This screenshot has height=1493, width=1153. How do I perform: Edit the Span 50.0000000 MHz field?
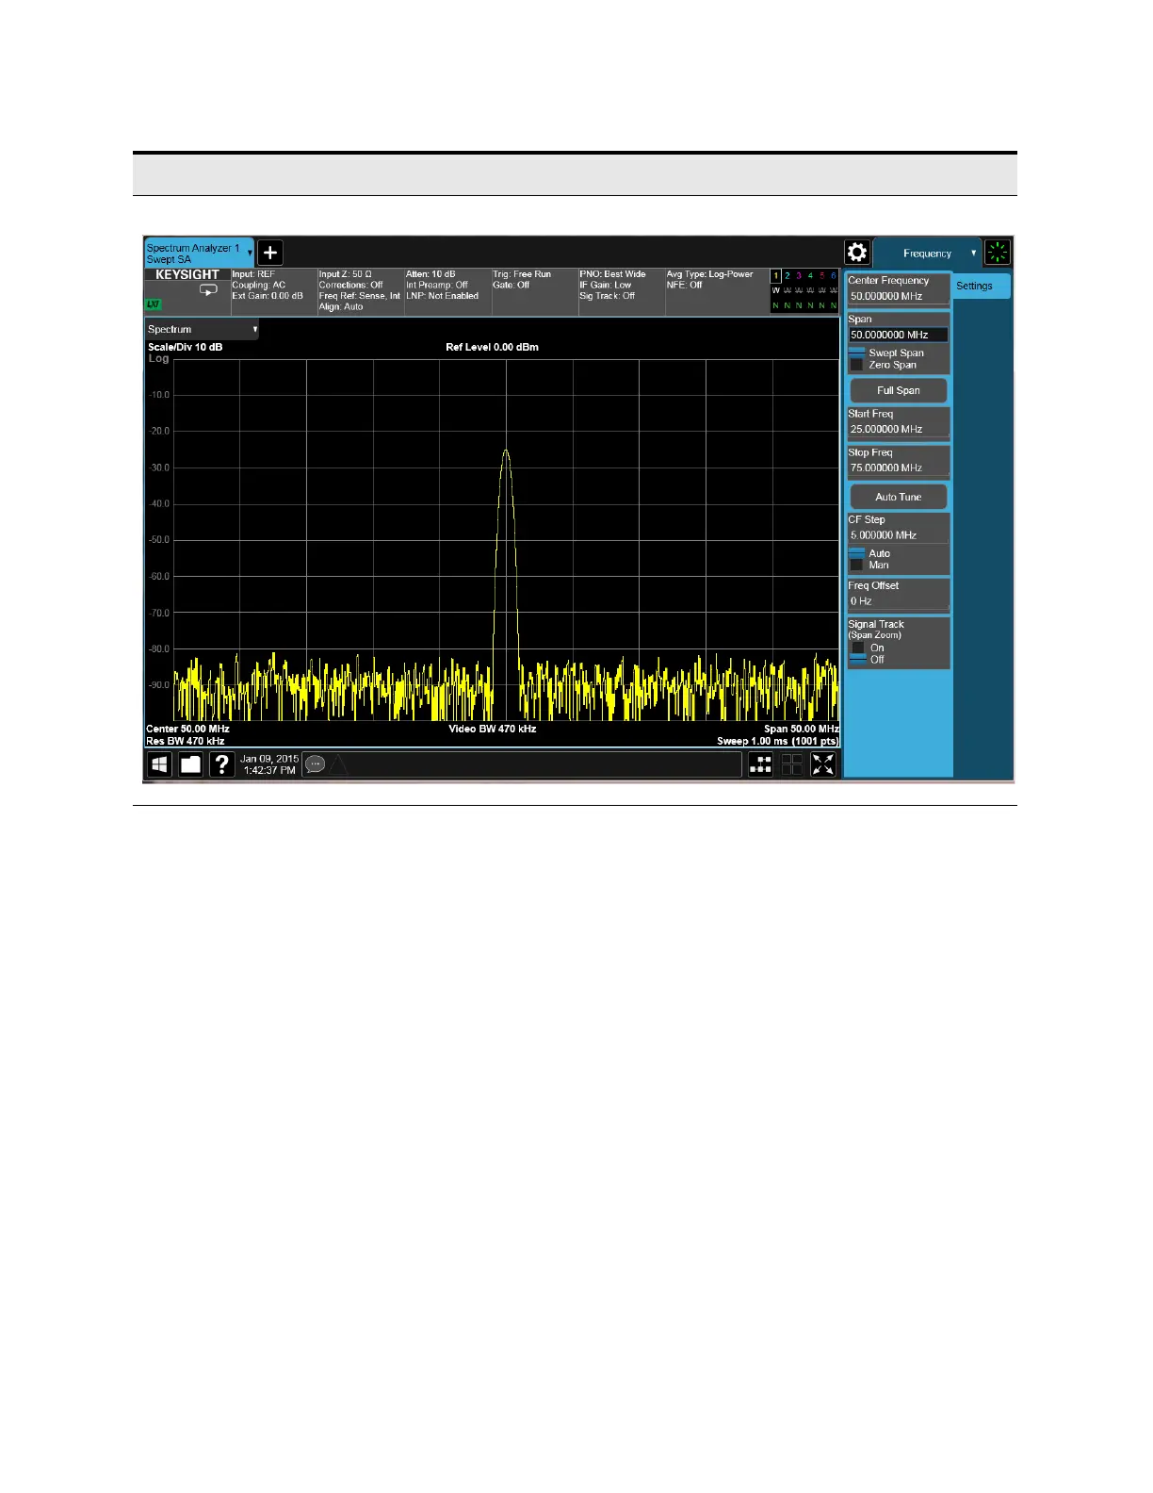pyautogui.click(x=899, y=335)
